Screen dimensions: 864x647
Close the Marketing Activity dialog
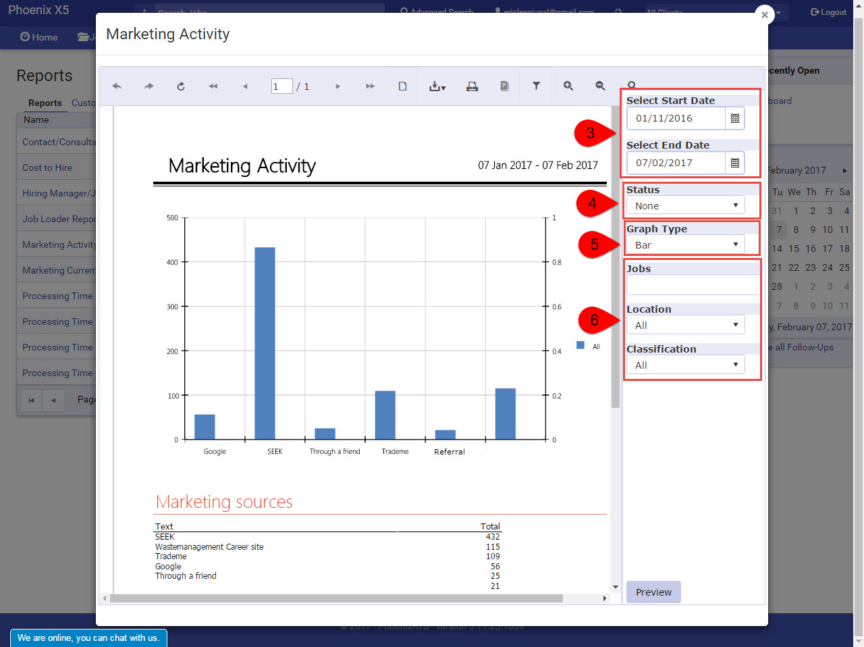(x=764, y=15)
